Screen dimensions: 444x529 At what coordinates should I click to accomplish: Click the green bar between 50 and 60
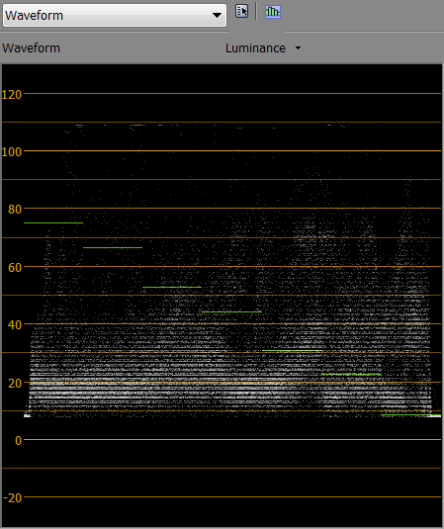click(x=172, y=287)
